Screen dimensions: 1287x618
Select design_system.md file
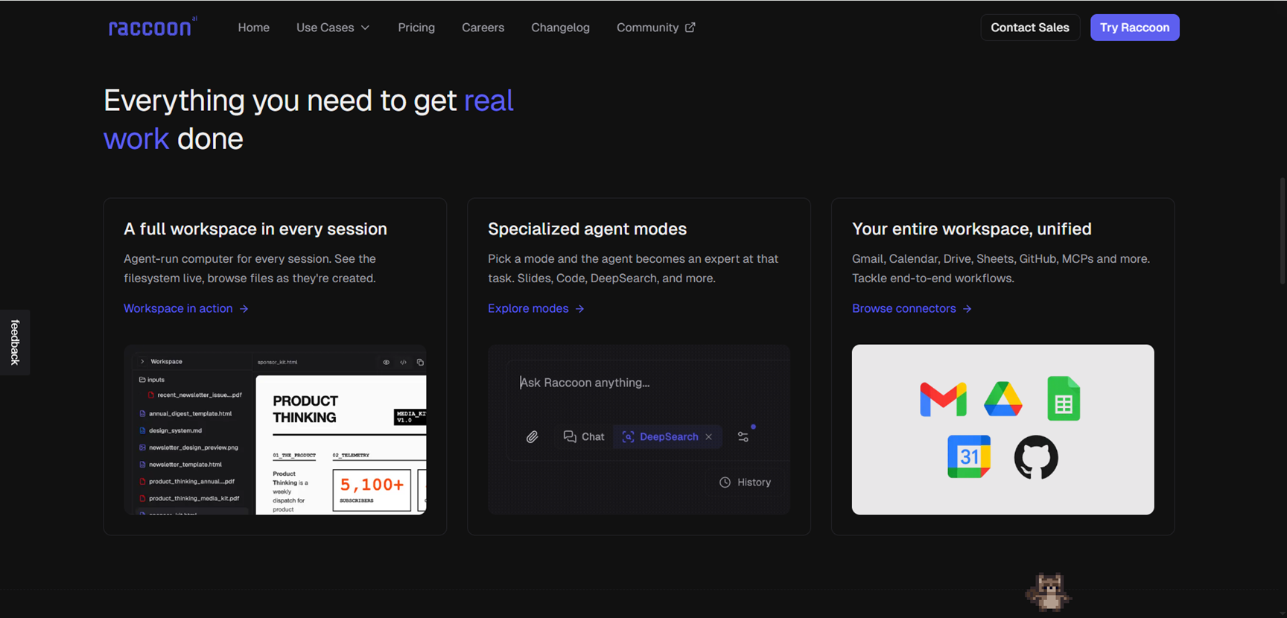pyautogui.click(x=171, y=430)
